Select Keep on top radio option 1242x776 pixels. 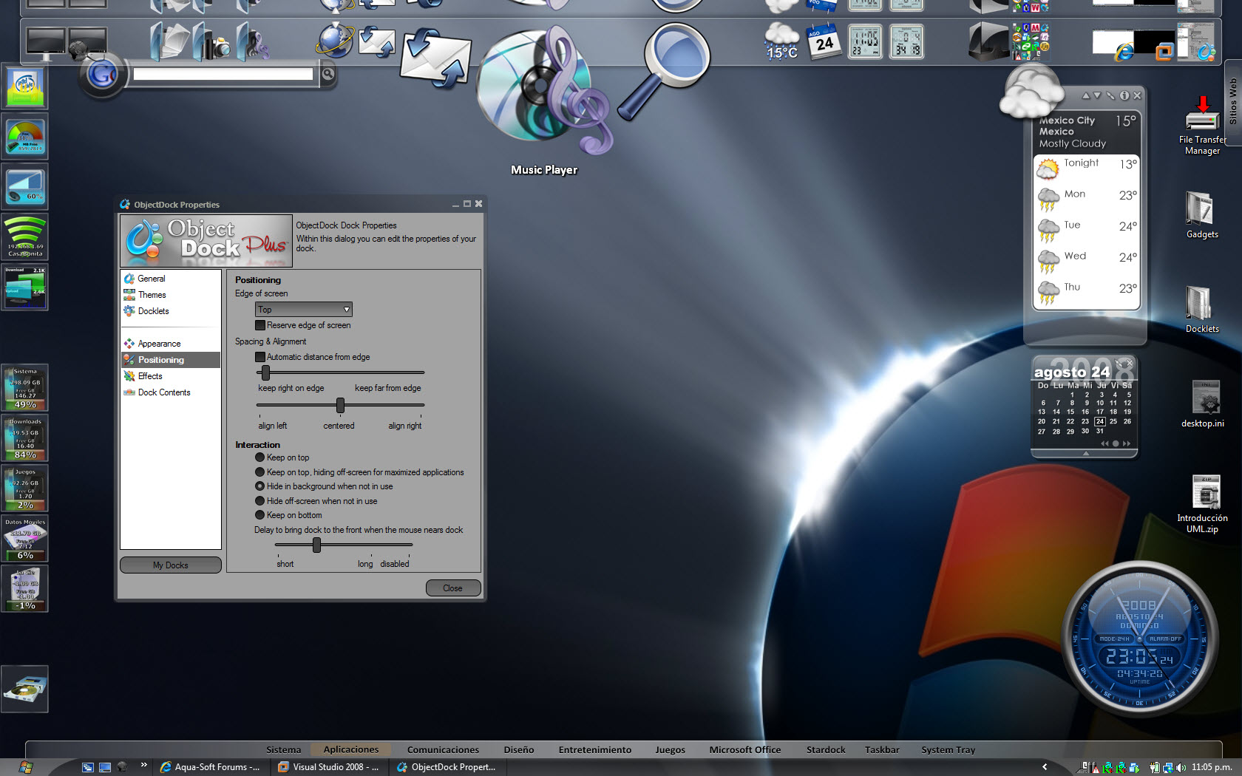tap(260, 457)
